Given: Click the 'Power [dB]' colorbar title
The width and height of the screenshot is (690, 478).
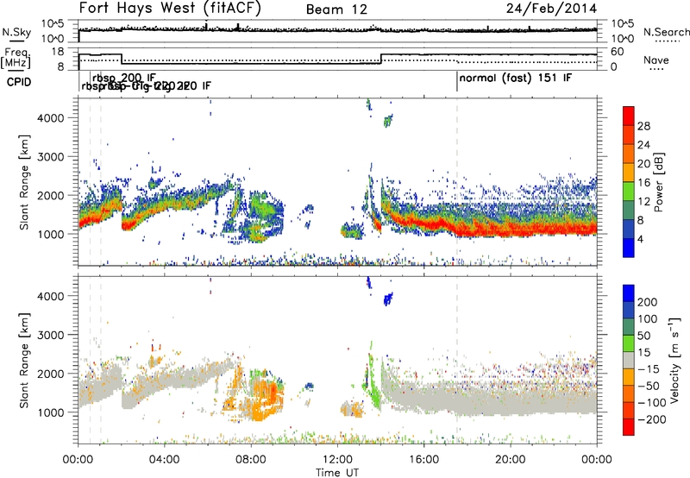Looking at the screenshot, I should (658, 182).
